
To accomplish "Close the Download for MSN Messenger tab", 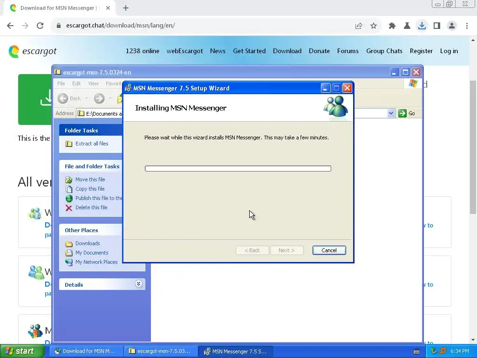I will tap(108, 8).
